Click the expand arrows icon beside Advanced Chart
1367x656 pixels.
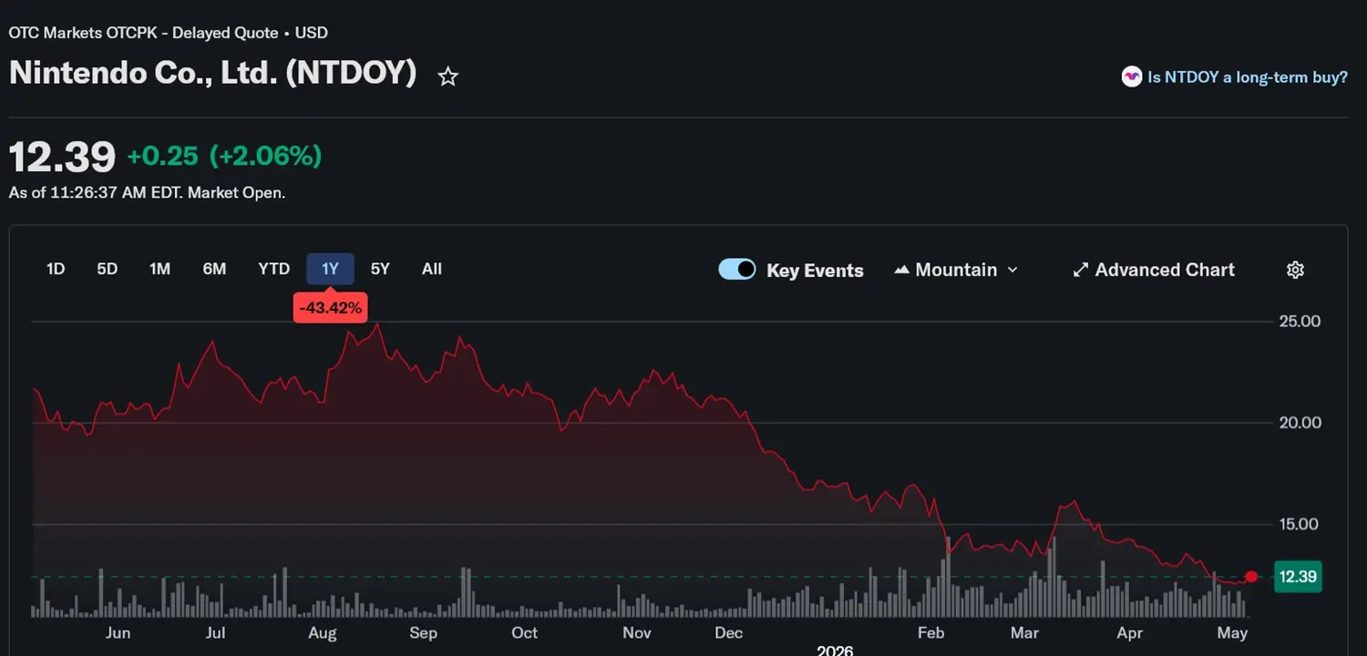pos(1081,270)
